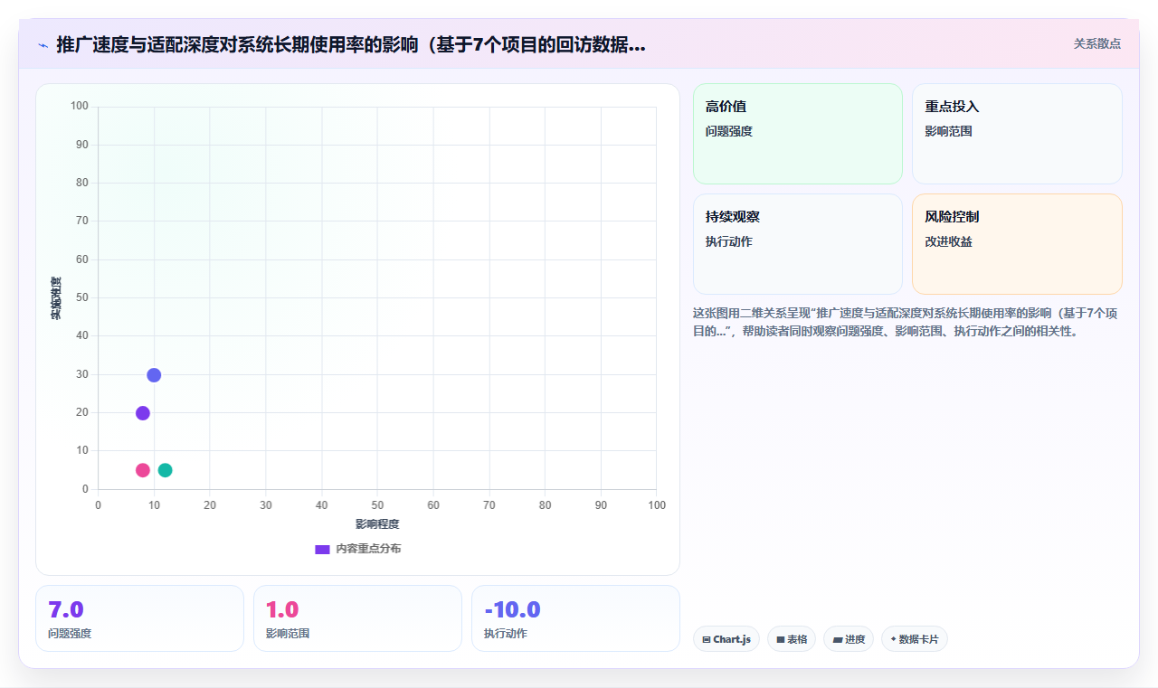
Task: Click 影响范围 text in 重点投入 card
Action: 948,131
